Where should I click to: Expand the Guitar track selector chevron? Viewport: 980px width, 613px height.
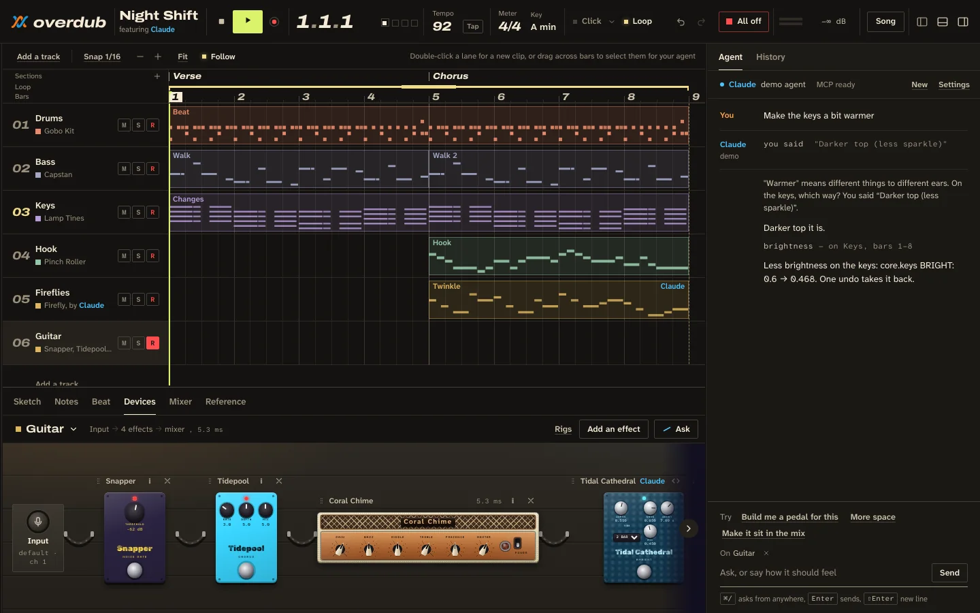click(x=73, y=429)
